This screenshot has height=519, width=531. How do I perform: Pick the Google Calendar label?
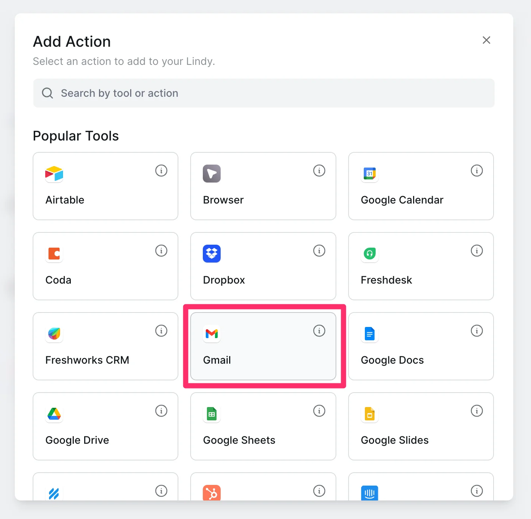pos(402,200)
